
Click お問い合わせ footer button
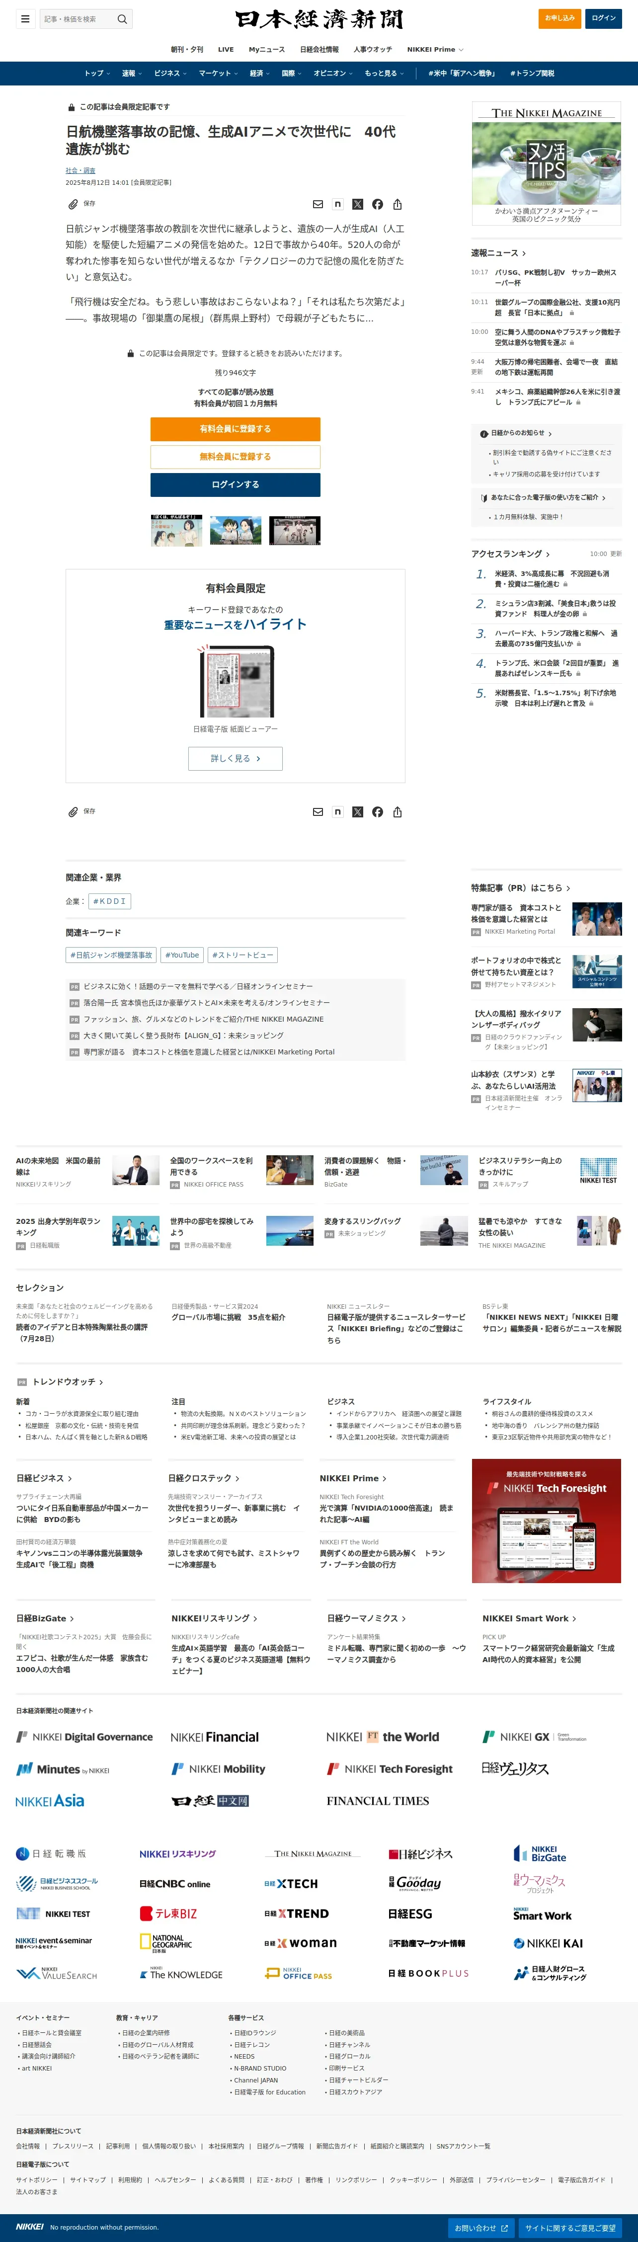coord(481,2227)
